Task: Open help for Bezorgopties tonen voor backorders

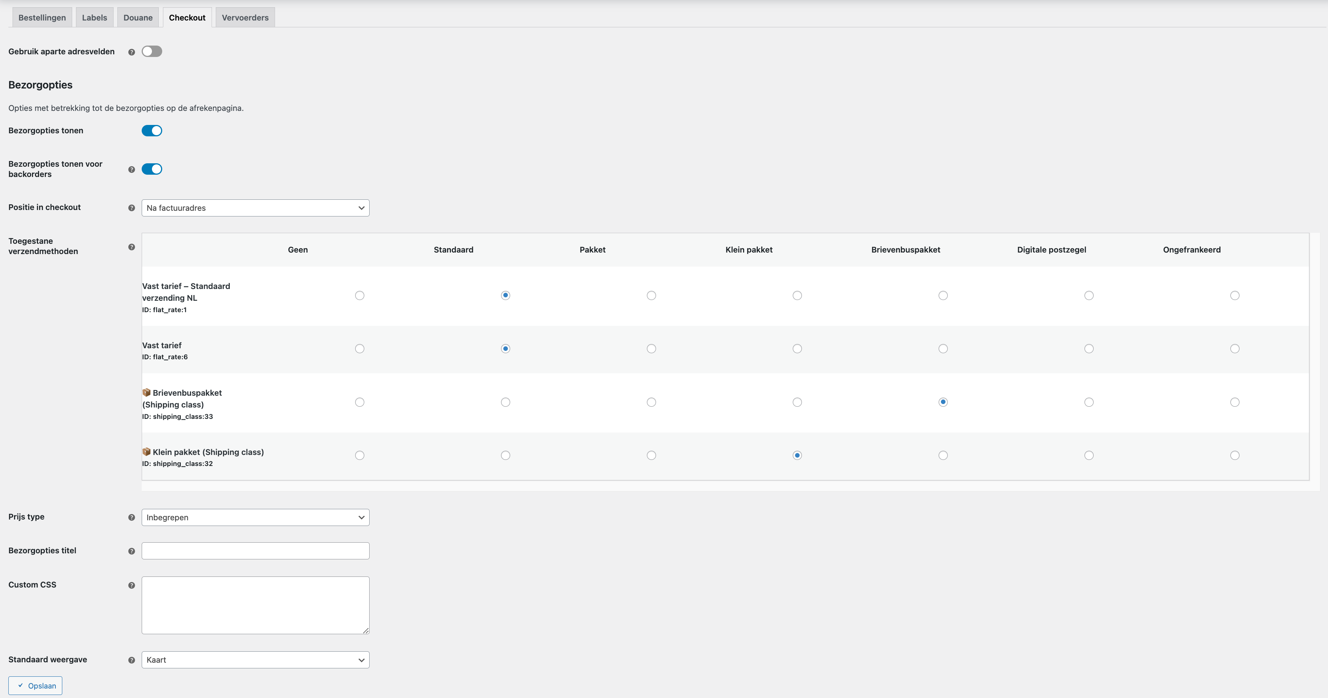Action: tap(131, 169)
